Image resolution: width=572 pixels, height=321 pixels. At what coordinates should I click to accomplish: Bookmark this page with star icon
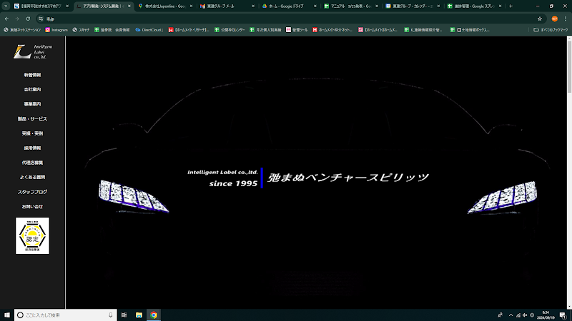[540, 19]
